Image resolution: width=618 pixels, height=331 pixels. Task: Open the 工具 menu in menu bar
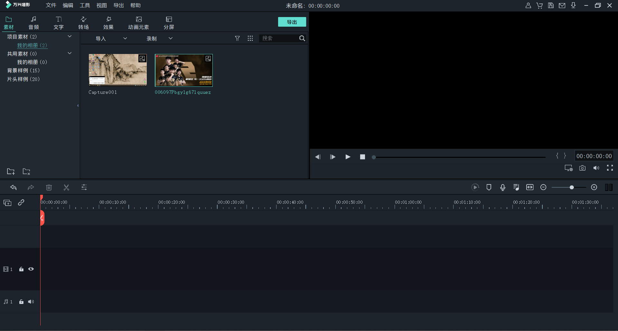pyautogui.click(x=85, y=5)
